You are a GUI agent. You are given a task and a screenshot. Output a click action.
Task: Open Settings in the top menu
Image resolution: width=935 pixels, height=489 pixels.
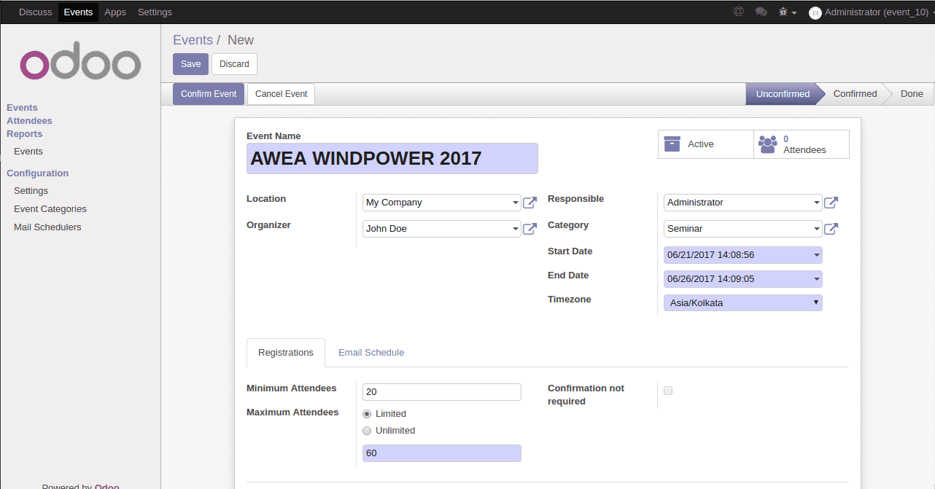(x=155, y=12)
